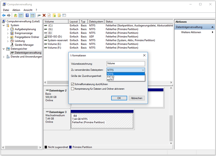The image size is (216, 156).
Task: Click the Forward arrow toolbar icon
Action: point(9,15)
